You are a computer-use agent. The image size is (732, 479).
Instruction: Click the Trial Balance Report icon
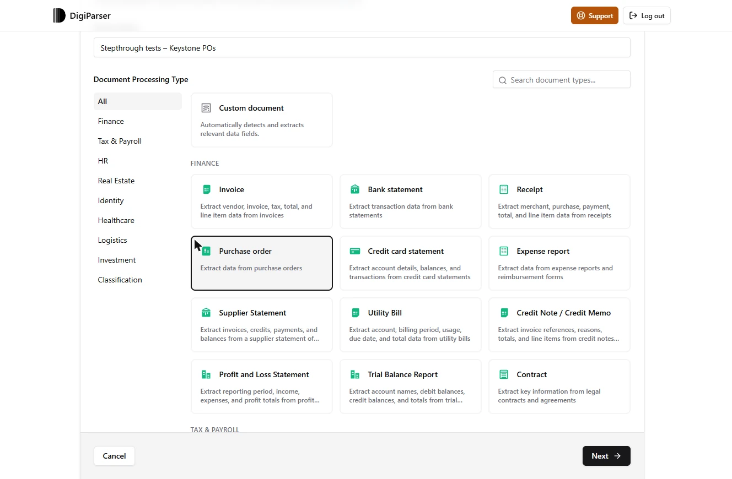pyautogui.click(x=355, y=374)
